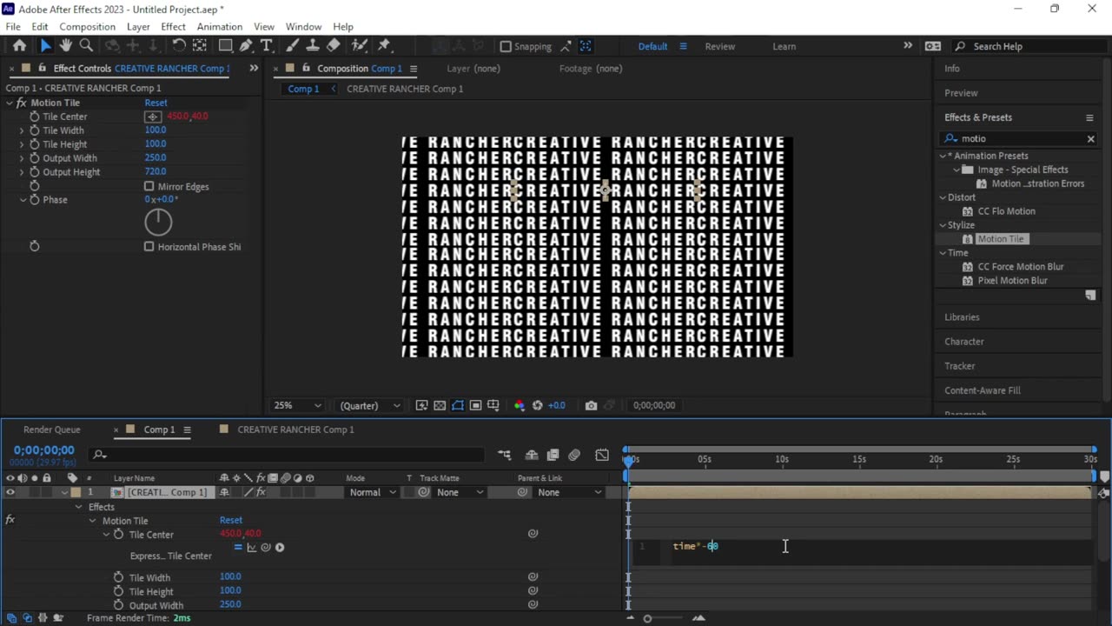Select the Motion Tile effect preset

tap(1001, 239)
